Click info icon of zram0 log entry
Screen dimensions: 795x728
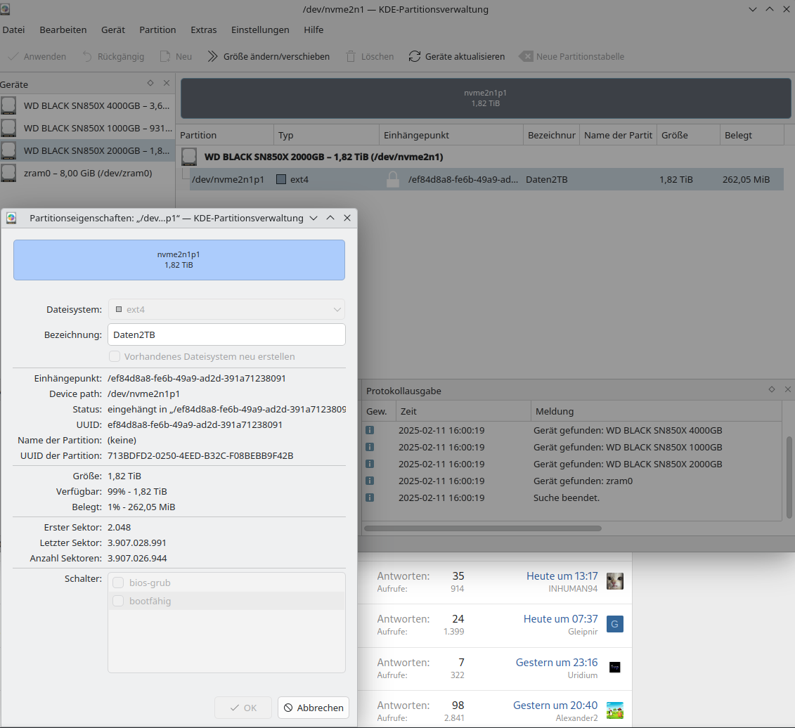click(x=370, y=481)
